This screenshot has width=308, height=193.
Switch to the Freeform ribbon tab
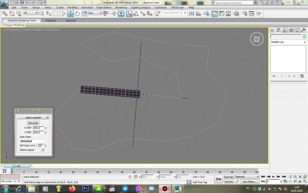51,20
